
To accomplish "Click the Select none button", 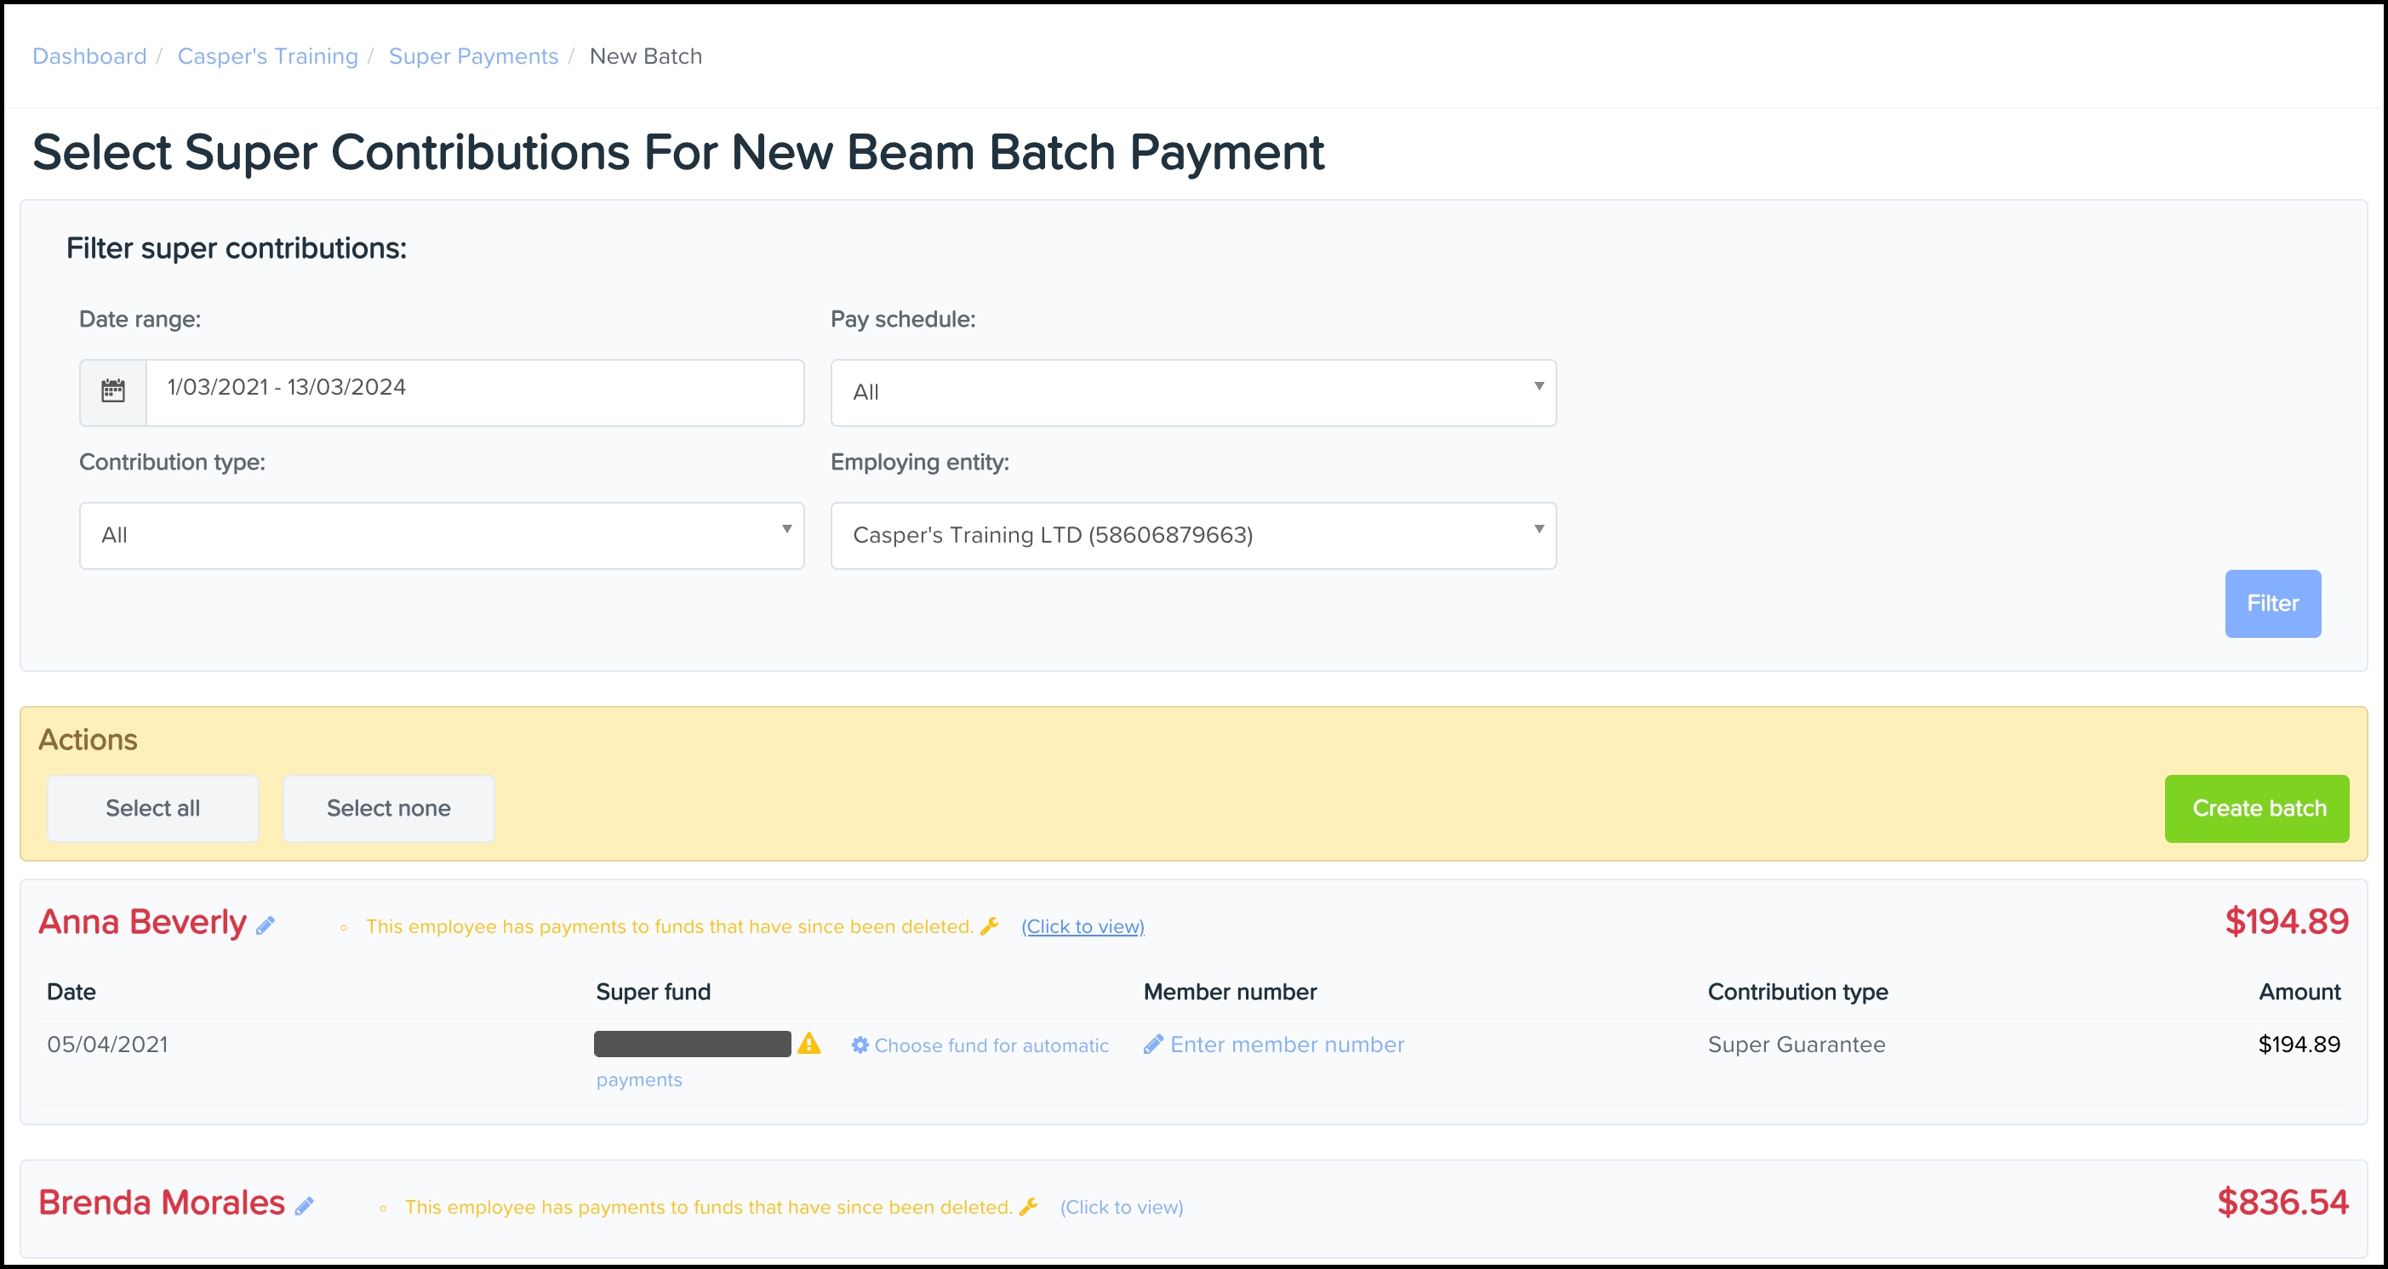I will coord(388,808).
